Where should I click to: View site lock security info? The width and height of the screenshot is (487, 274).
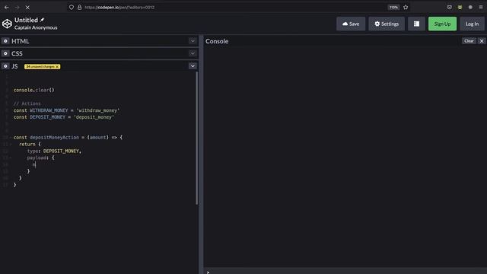[79, 7]
